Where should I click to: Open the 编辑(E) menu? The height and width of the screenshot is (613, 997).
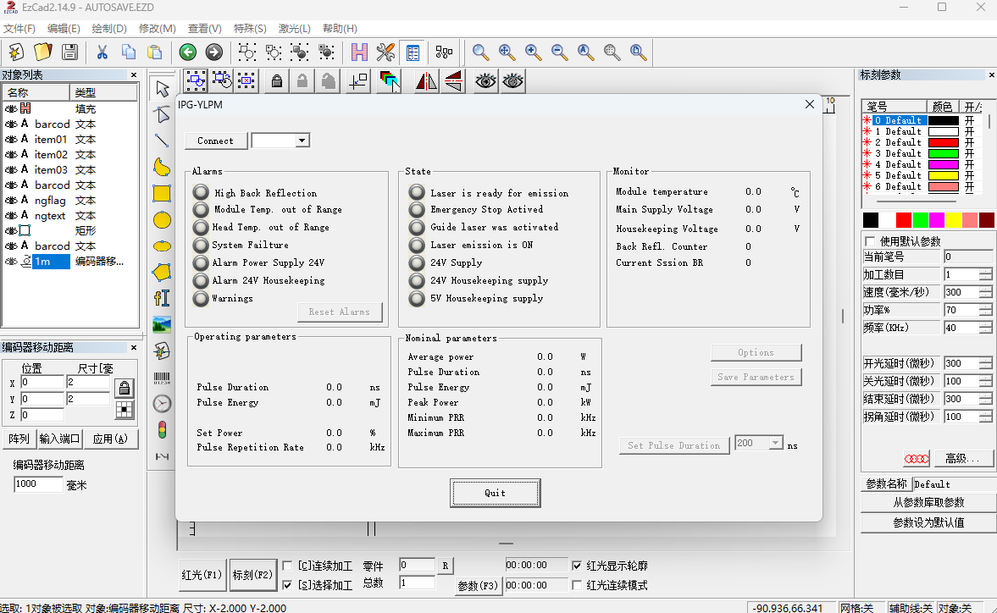[64, 29]
